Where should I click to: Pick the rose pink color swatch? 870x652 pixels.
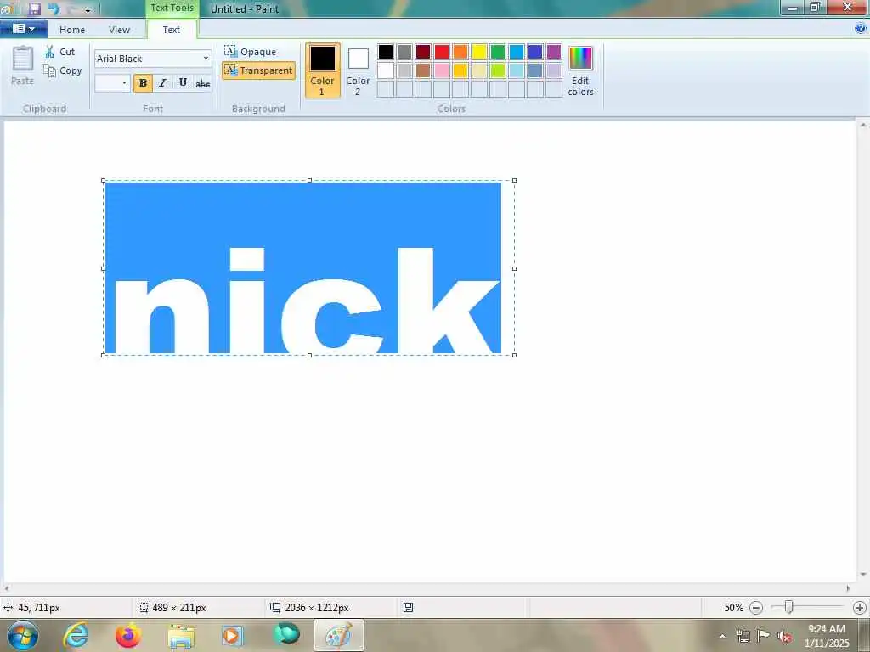[442, 70]
